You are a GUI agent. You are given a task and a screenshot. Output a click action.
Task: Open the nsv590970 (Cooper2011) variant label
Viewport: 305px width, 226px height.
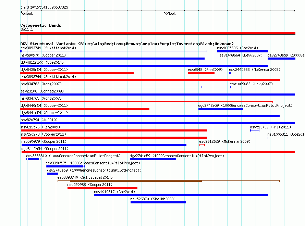click(43, 55)
